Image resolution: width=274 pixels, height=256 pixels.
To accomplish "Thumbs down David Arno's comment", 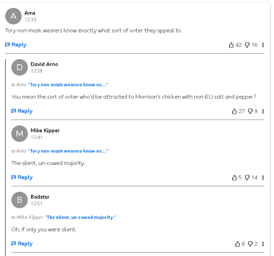I will tap(250, 111).
